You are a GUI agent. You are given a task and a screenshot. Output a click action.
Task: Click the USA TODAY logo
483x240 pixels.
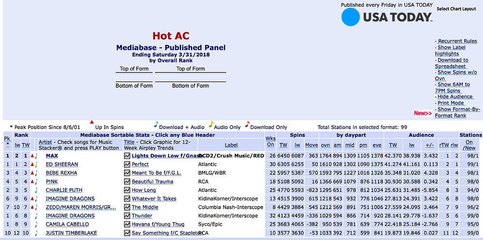[387, 17]
